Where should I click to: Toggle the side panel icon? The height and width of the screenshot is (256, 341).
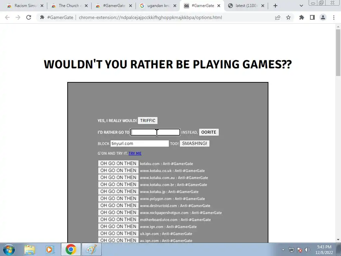coord(312,17)
